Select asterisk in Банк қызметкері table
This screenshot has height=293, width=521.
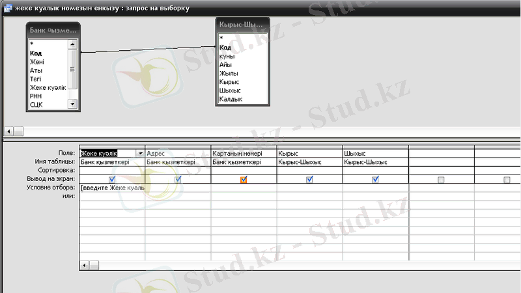point(31,44)
